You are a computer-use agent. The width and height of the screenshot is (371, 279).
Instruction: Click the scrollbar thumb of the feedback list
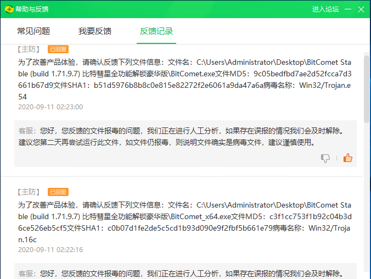pos(367,89)
